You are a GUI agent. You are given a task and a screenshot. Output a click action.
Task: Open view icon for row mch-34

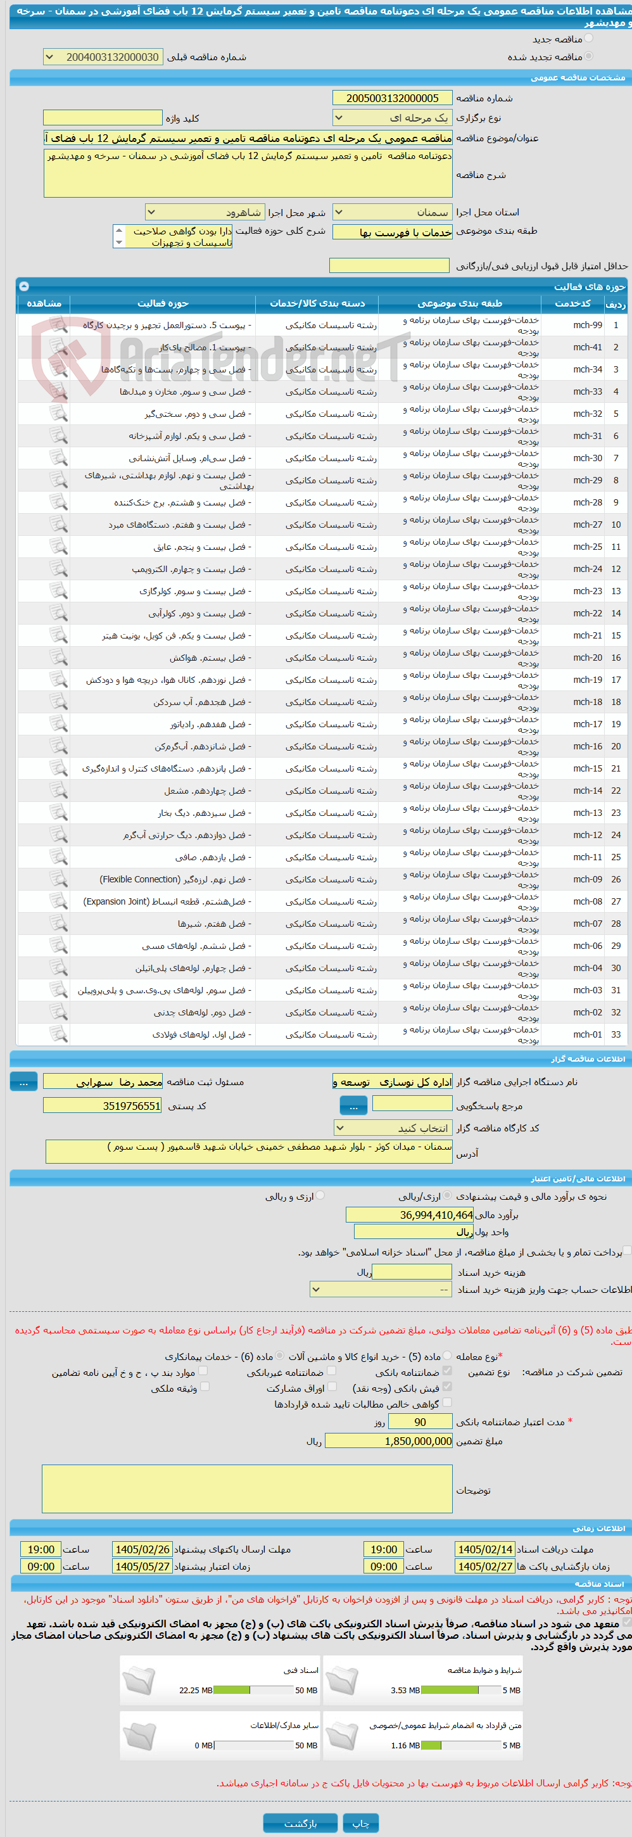(58, 369)
